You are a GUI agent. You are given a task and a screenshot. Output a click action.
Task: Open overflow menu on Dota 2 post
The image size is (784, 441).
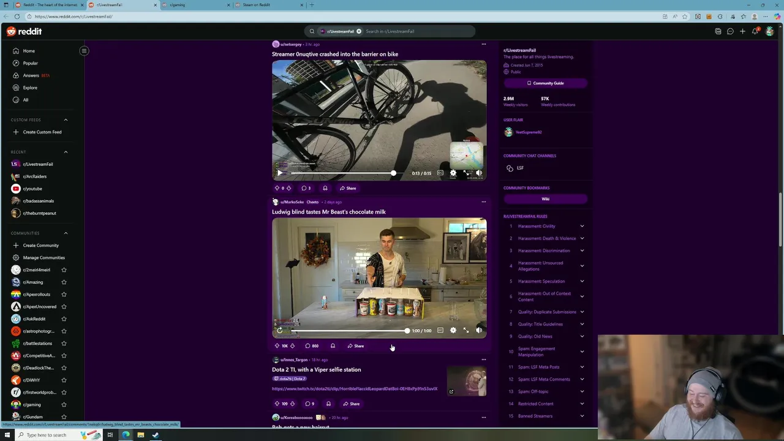click(483, 360)
